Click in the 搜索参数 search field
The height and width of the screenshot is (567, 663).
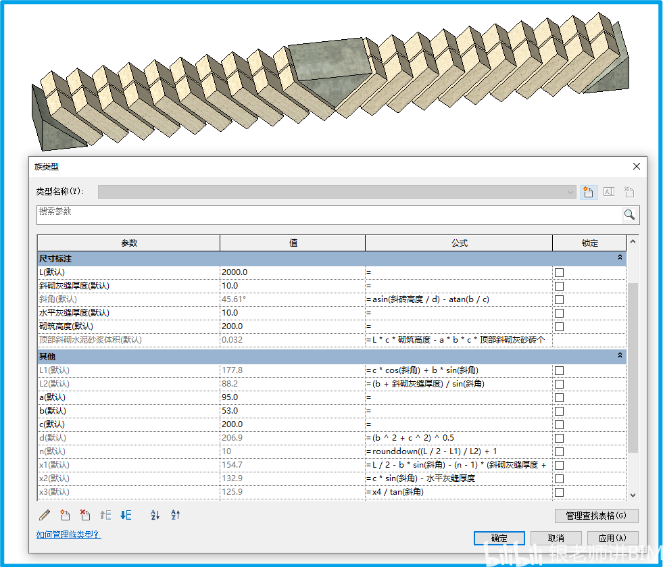[x=328, y=215]
